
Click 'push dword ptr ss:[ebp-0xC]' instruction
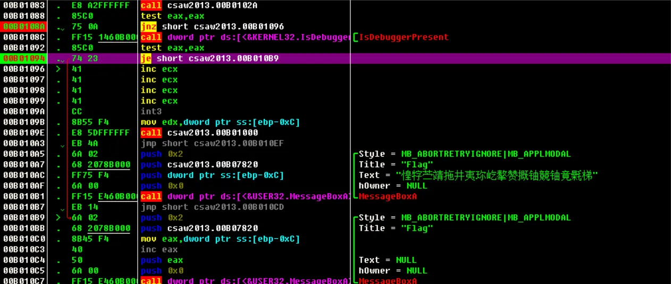click(212, 175)
